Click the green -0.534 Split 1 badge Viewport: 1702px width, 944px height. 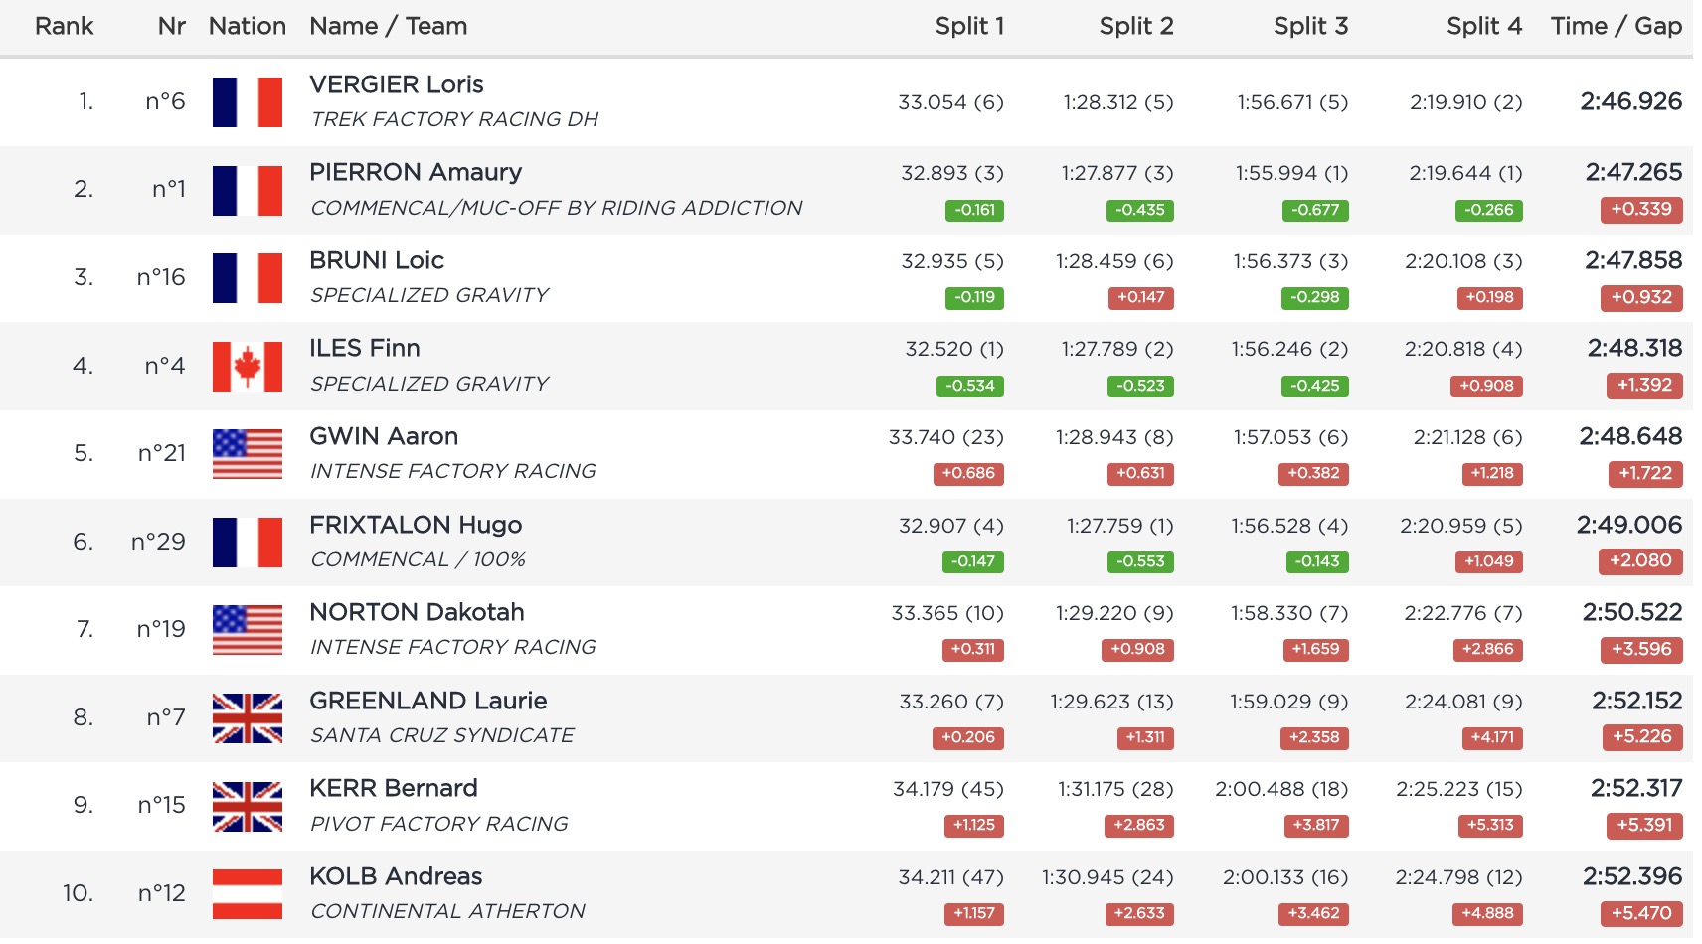969,386
